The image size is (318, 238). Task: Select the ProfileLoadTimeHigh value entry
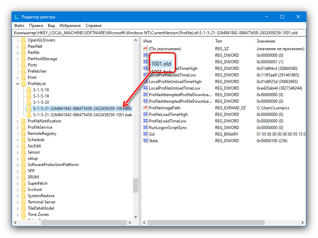168,115
